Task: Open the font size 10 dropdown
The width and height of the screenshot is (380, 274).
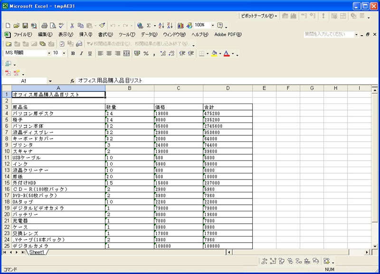Action: coord(64,53)
